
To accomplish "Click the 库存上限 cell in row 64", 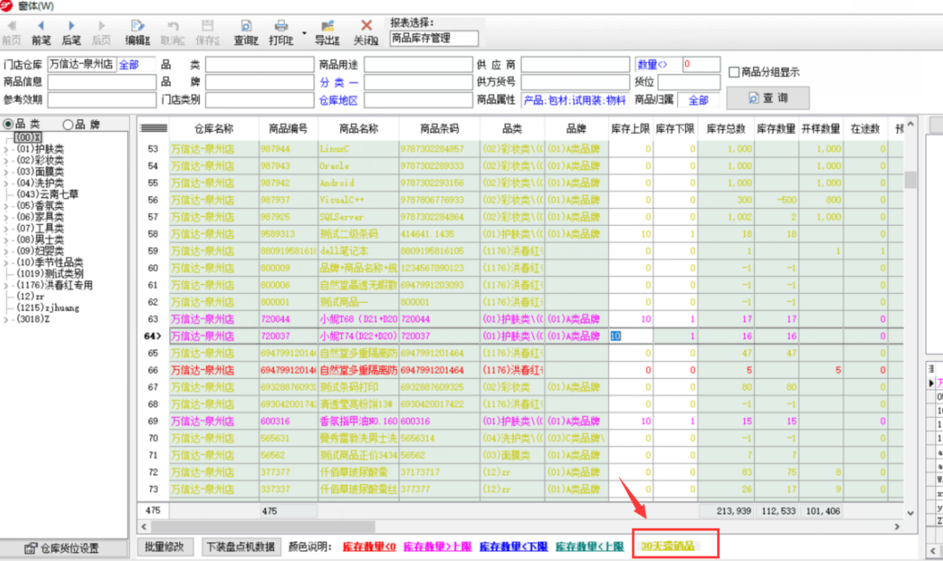I will [630, 336].
